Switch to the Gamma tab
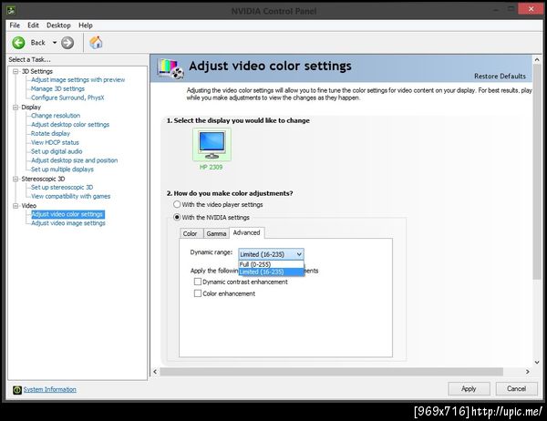 [216, 233]
